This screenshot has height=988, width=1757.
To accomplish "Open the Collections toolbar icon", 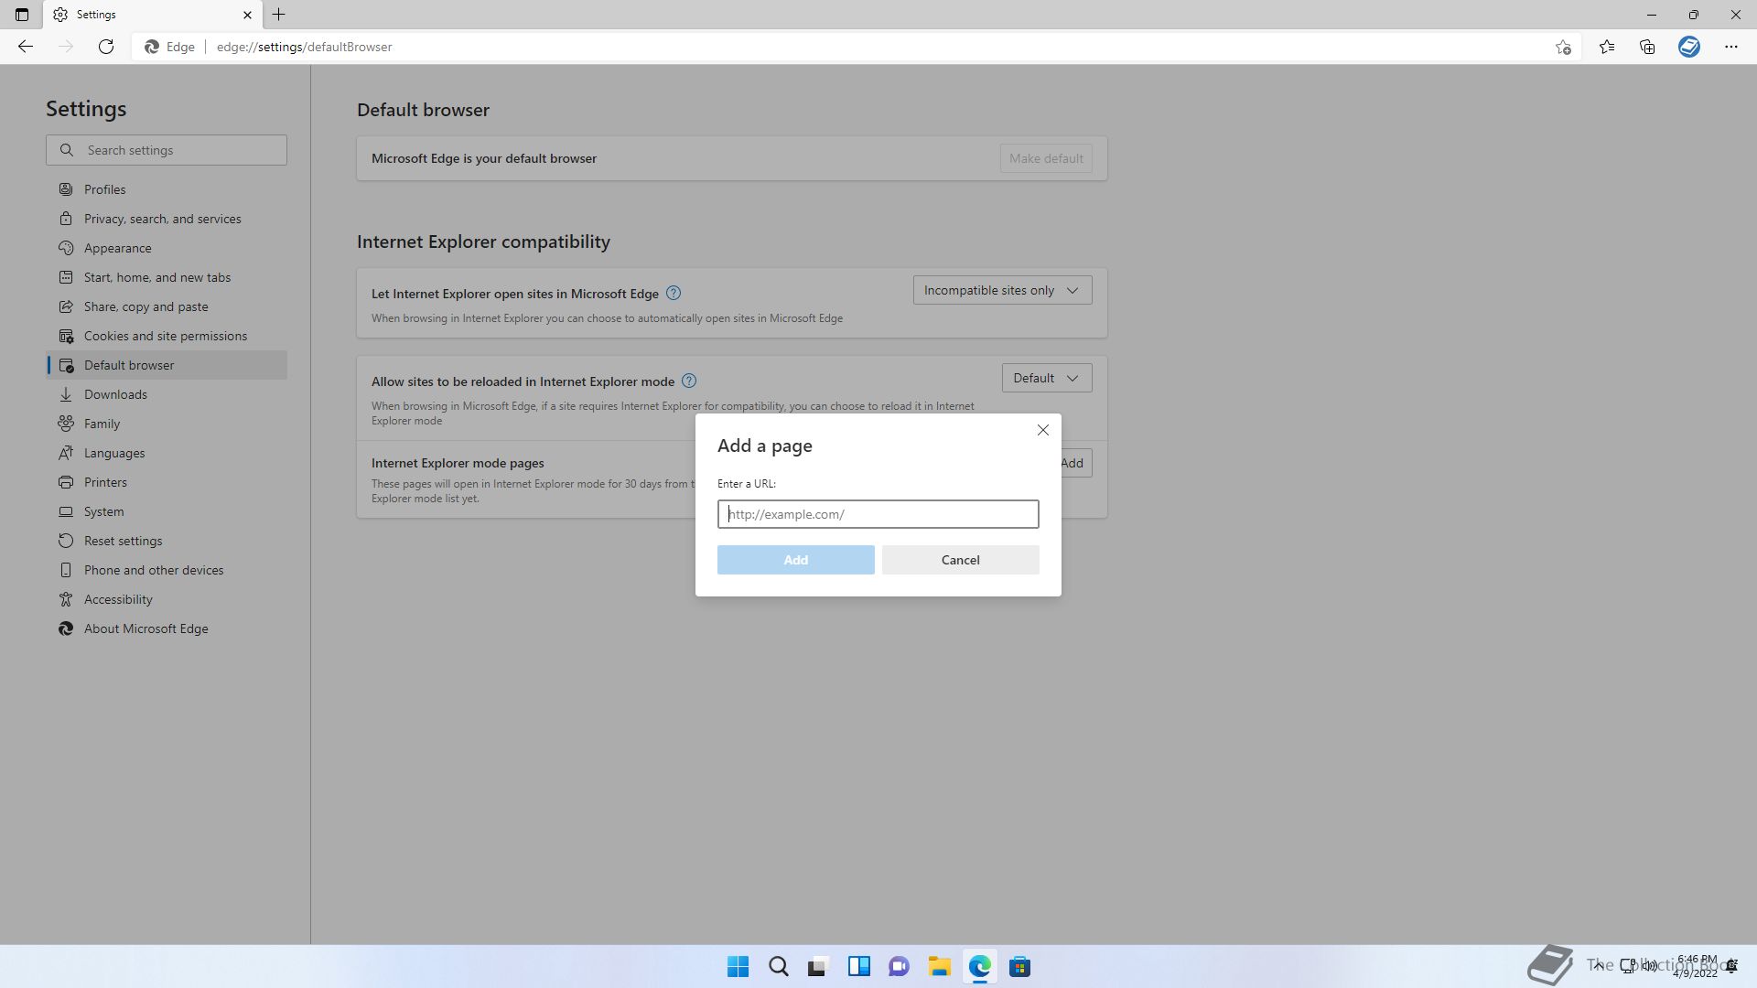I will [x=1647, y=47].
